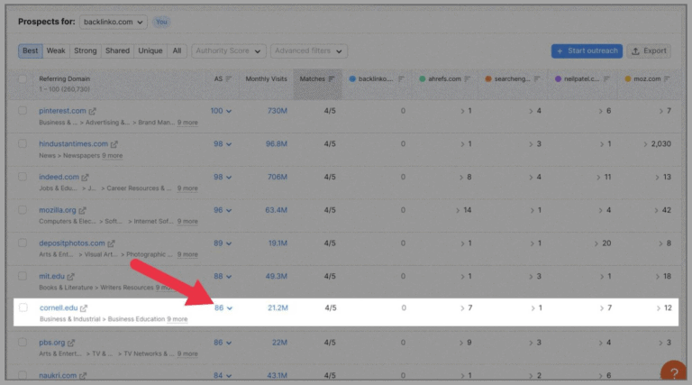Expand AS score 89 for depositphotos.com
The height and width of the screenshot is (385, 692).
(x=223, y=243)
